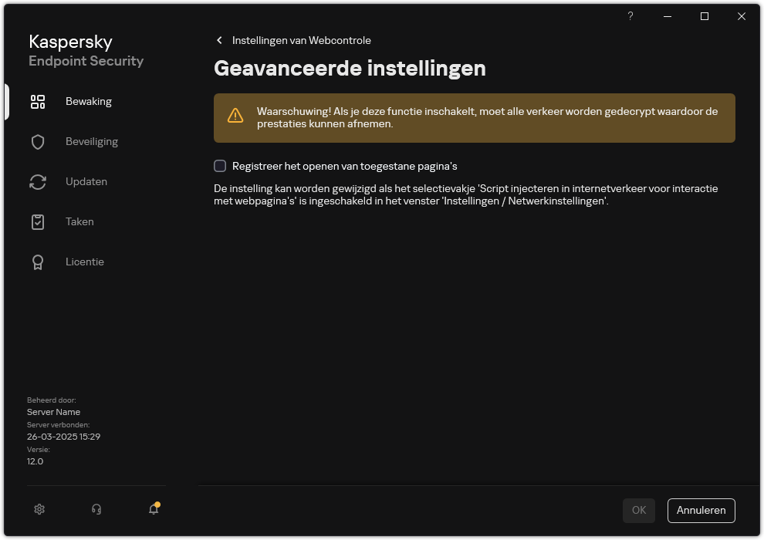
Task: Go back with the left chevron arrow
Action: click(218, 40)
